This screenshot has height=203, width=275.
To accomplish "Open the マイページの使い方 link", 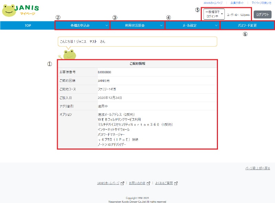I will tap(262, 3).
